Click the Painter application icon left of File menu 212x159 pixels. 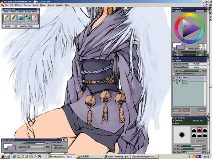(2, 5)
